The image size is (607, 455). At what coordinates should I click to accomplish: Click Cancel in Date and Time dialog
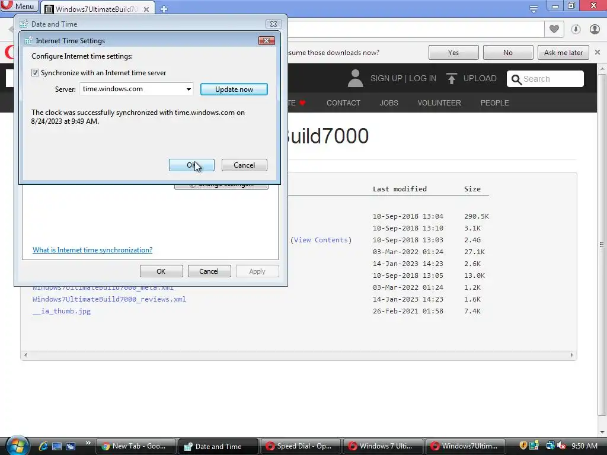coord(209,271)
